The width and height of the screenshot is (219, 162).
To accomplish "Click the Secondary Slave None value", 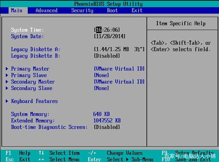I will [102, 88].
